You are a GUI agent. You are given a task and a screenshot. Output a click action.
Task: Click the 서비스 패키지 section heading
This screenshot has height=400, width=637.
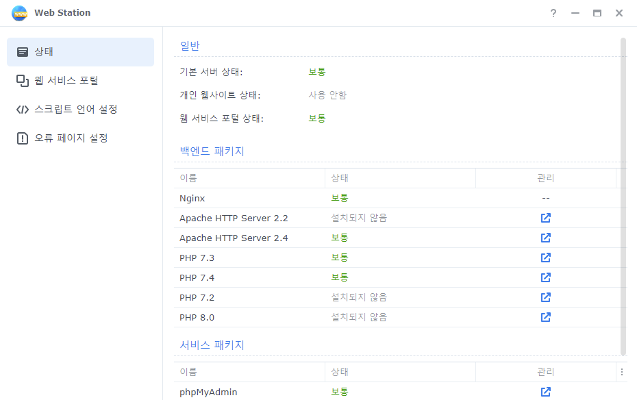(212, 345)
